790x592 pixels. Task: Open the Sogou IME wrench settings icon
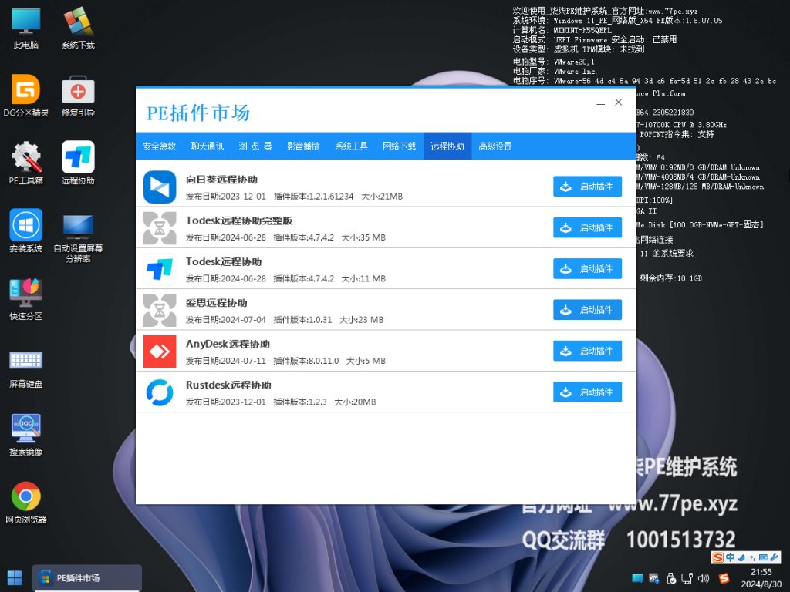tap(774, 557)
